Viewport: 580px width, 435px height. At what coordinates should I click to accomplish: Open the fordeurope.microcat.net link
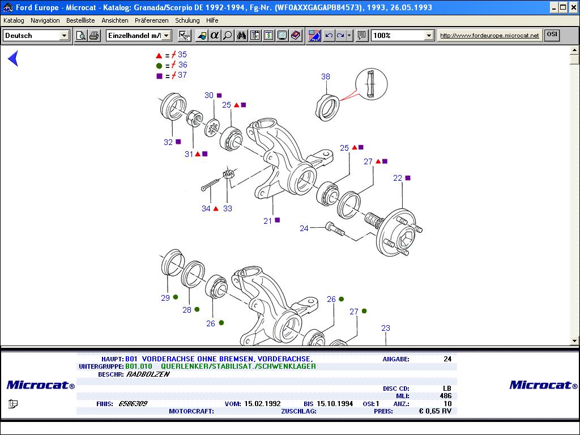pyautogui.click(x=489, y=36)
